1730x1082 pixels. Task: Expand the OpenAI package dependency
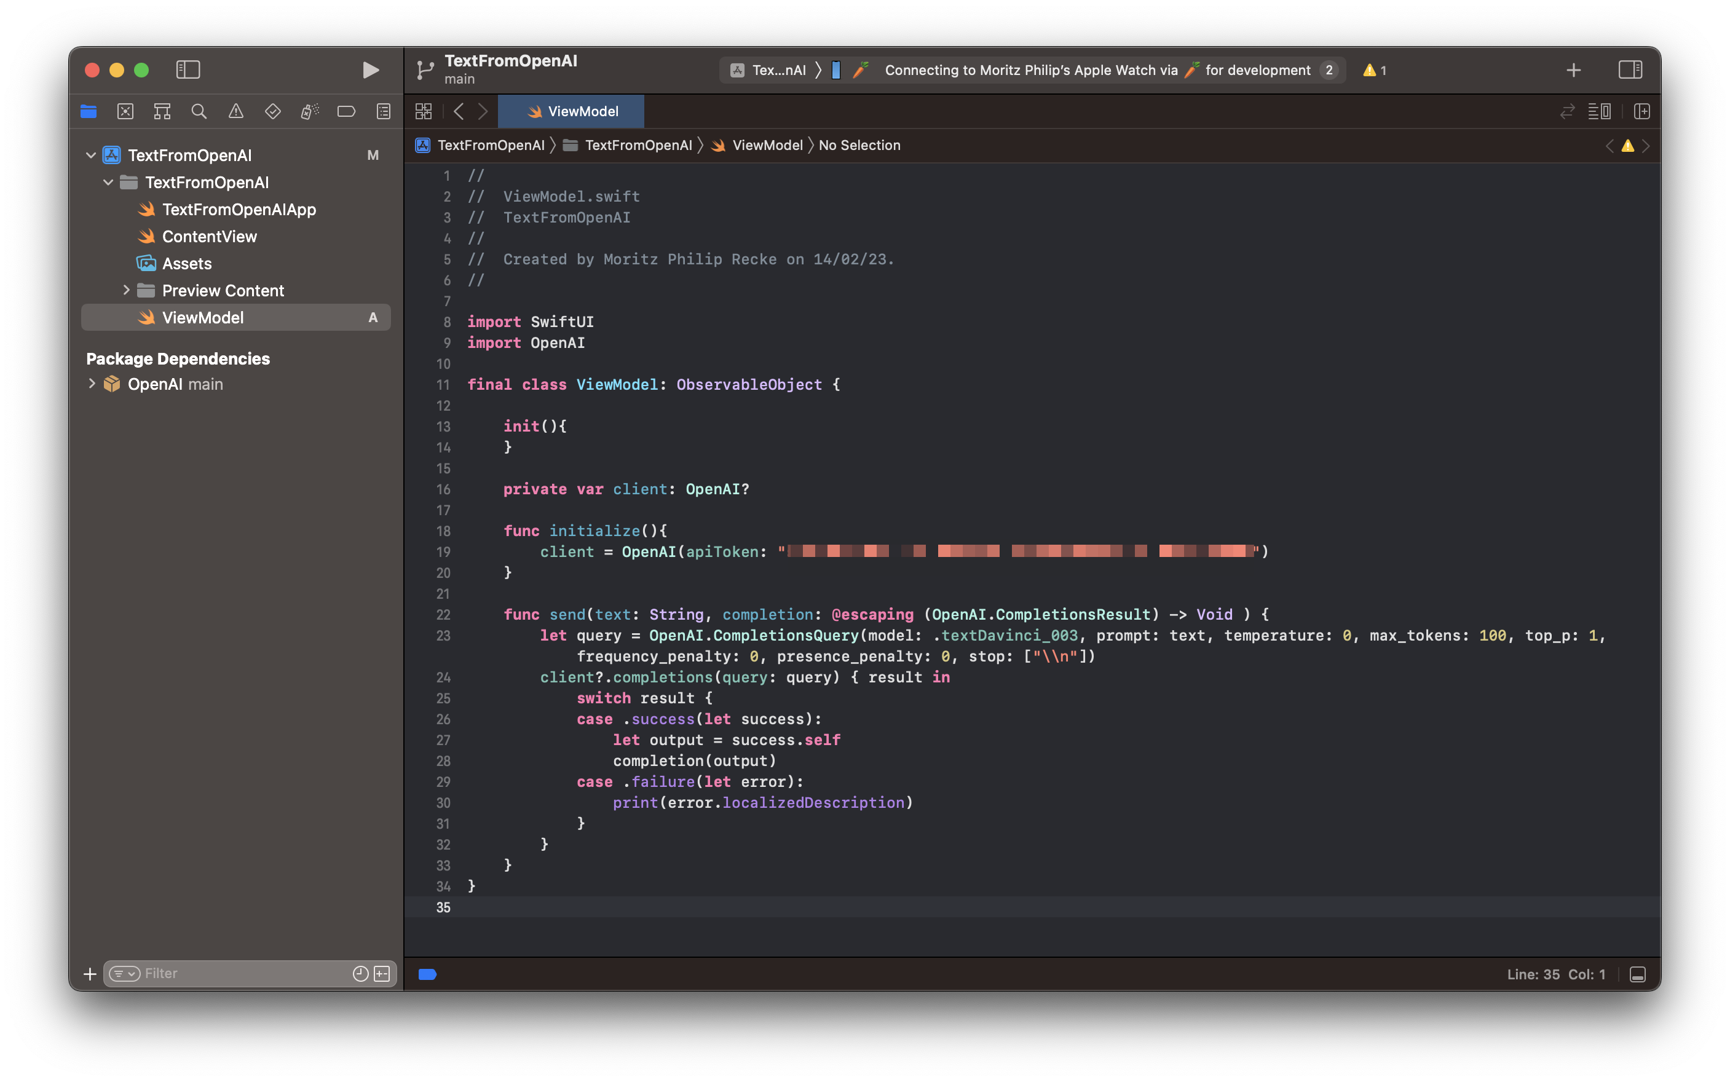(92, 384)
